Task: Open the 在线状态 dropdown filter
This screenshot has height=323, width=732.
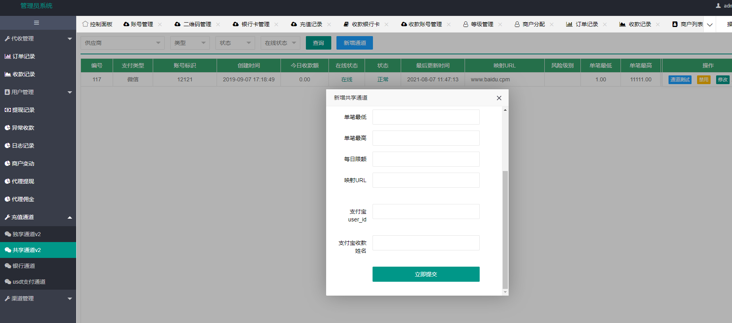Action: (x=281, y=43)
